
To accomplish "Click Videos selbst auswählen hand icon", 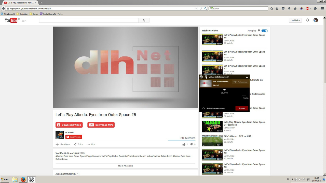I will 206,77.
